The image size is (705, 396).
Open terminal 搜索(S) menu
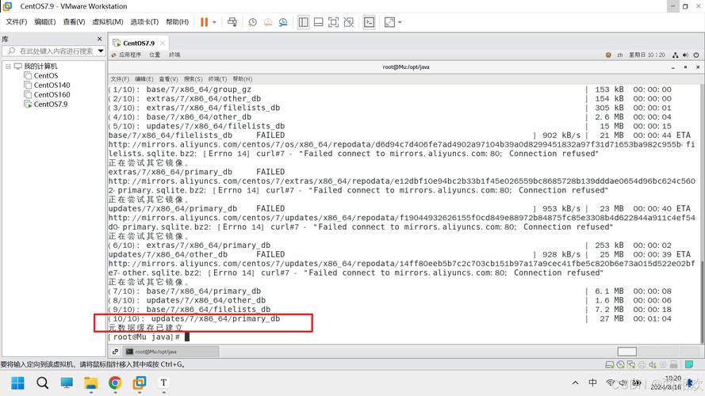193,79
